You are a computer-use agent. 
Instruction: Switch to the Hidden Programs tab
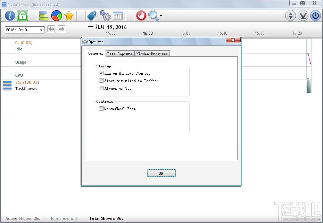click(x=152, y=54)
